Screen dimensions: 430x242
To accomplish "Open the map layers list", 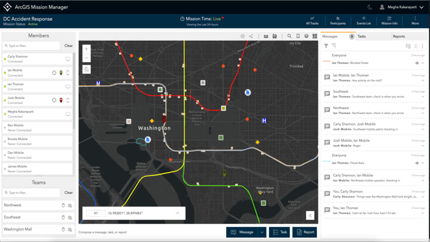I will coord(306,36).
